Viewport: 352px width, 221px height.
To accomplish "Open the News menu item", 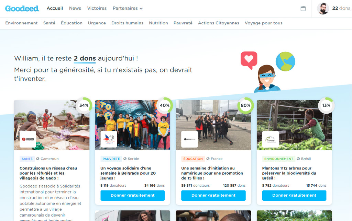I will (x=75, y=8).
